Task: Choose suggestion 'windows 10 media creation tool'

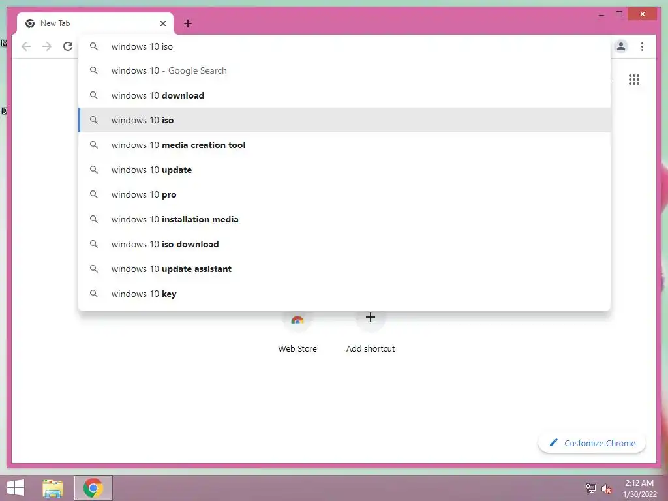Action: pos(344,145)
